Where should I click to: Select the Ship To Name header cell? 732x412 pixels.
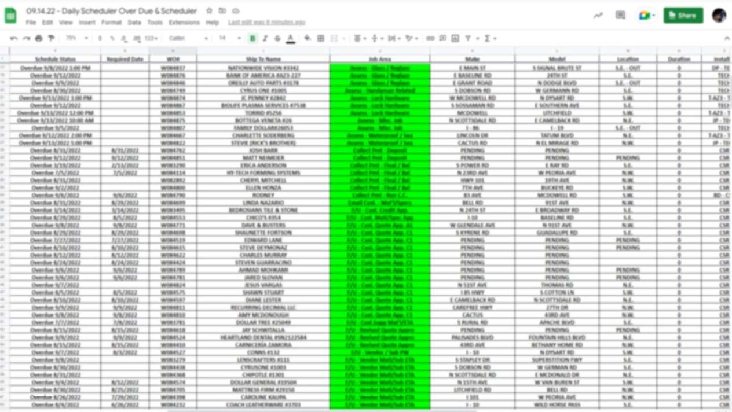tap(263, 59)
